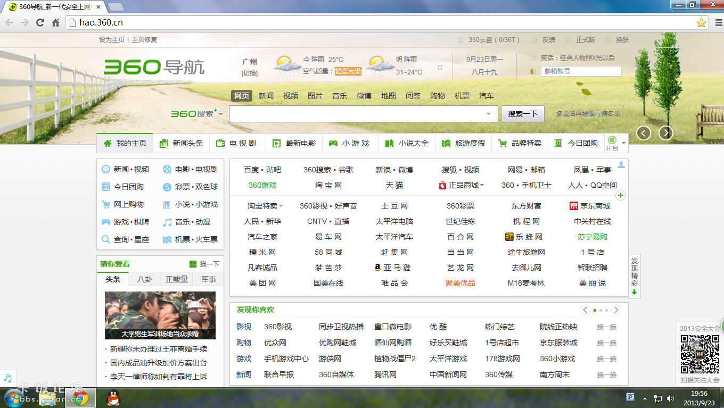This screenshot has height=408, width=724.
Task: Click the browser back arrow
Action: coord(10,22)
